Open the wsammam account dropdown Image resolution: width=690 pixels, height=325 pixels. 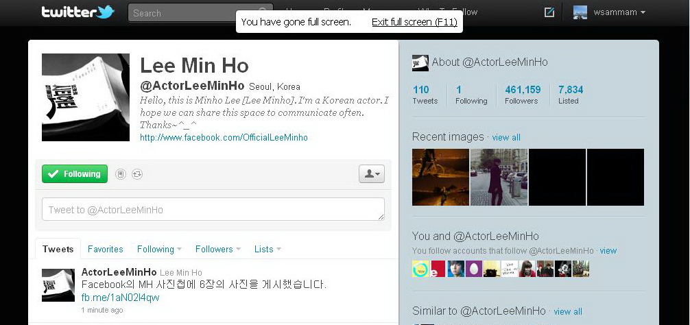619,12
